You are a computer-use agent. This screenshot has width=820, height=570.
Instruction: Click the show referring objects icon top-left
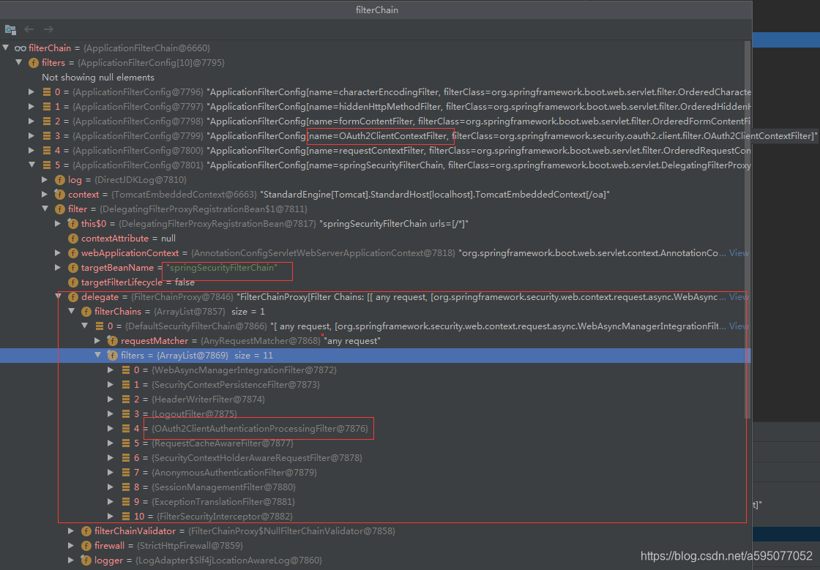pos(10,29)
